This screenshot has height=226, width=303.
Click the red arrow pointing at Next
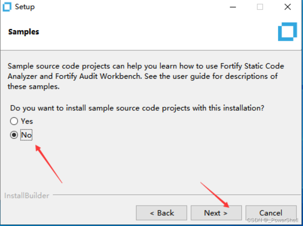[214, 194]
